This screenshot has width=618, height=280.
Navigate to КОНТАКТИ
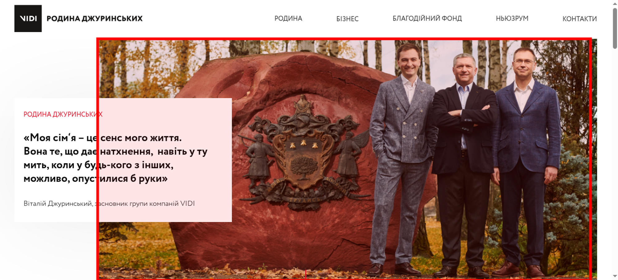(579, 19)
